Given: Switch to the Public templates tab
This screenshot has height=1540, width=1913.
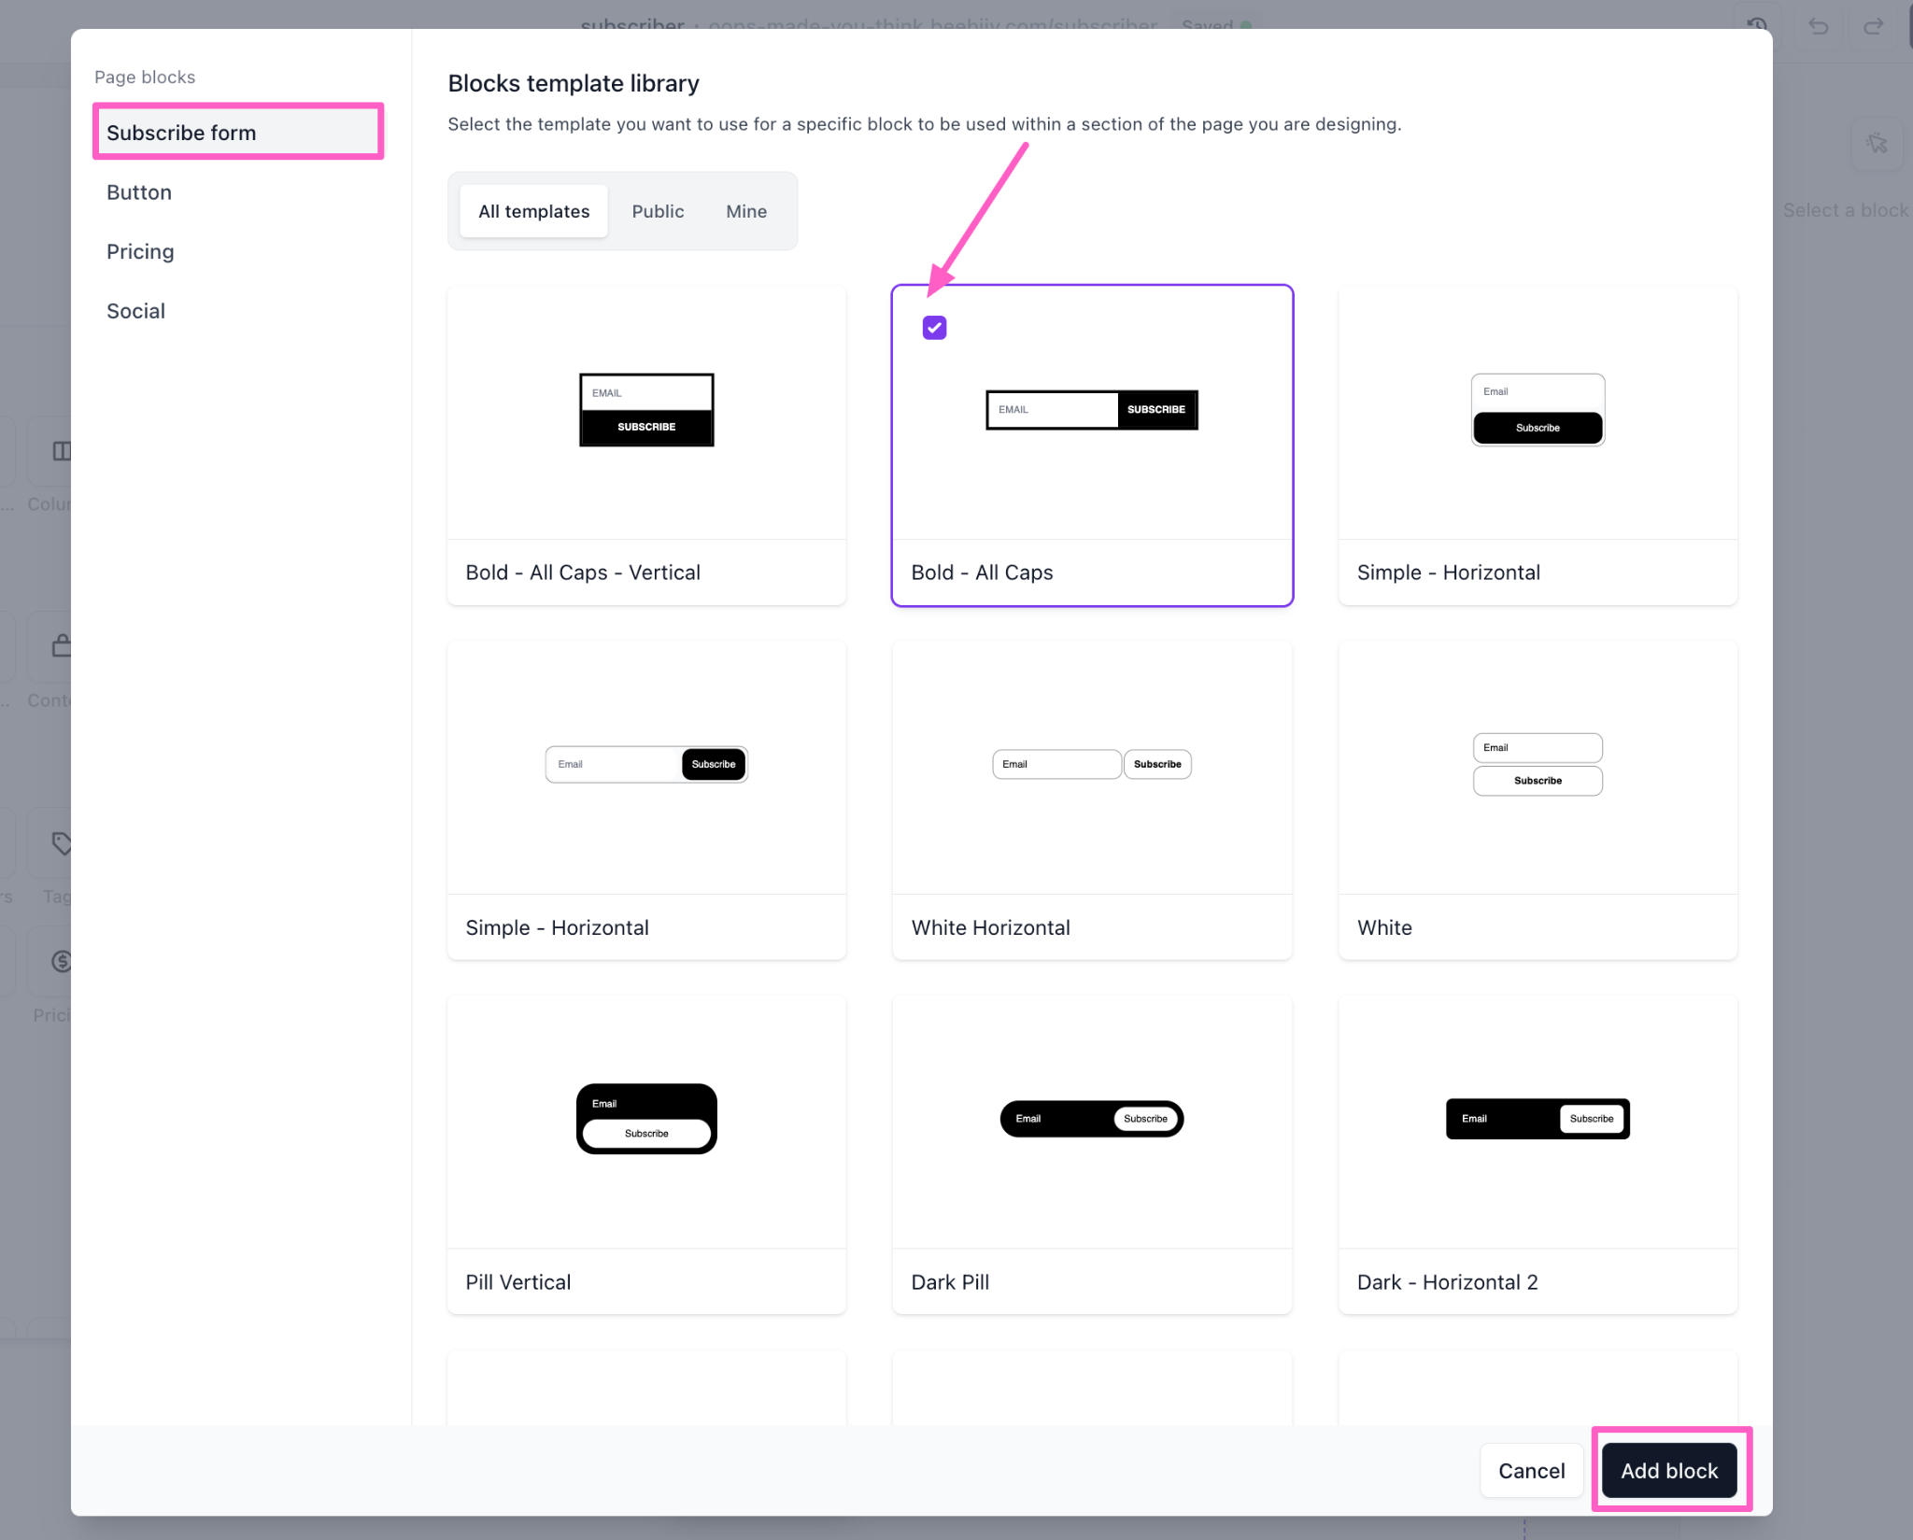Looking at the screenshot, I should 658,211.
